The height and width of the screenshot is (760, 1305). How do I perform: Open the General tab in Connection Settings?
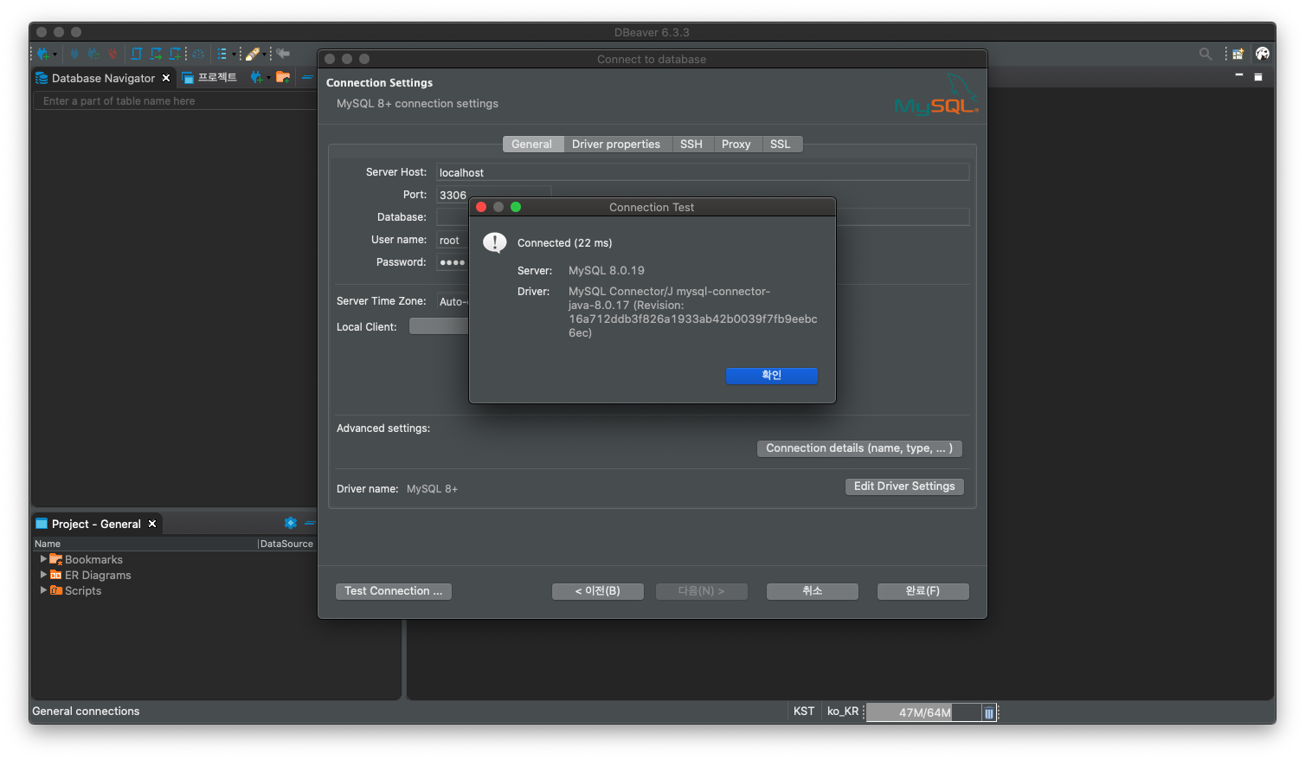click(531, 145)
